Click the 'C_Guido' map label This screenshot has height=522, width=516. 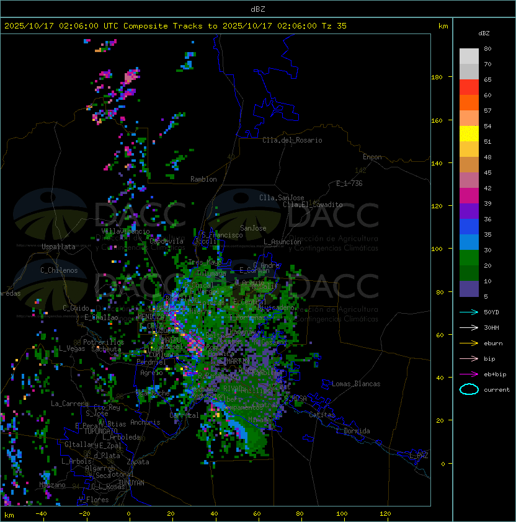pos(76,308)
